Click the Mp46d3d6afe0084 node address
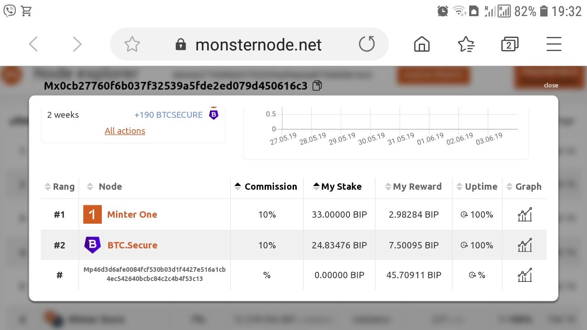Screen dimensions: 587x330 (155, 274)
